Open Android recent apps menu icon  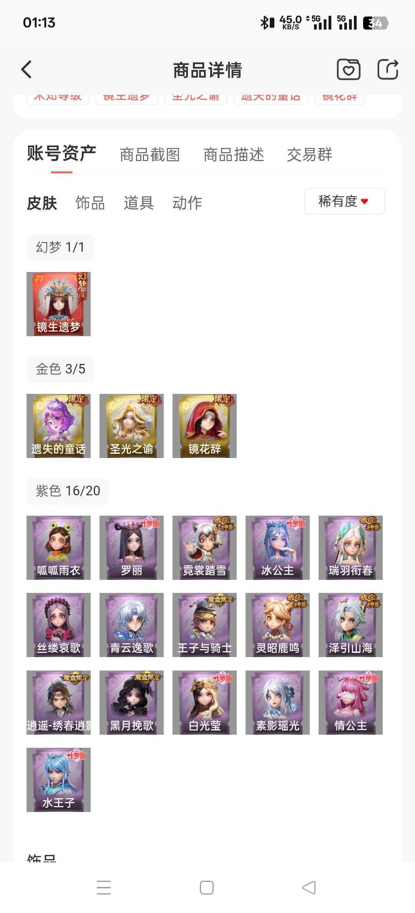click(104, 888)
